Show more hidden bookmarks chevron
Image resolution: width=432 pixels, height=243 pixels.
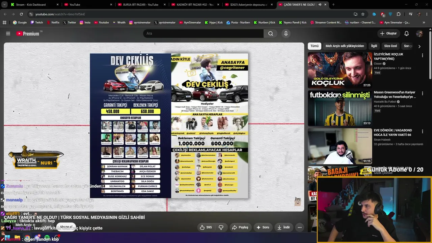[424, 23]
